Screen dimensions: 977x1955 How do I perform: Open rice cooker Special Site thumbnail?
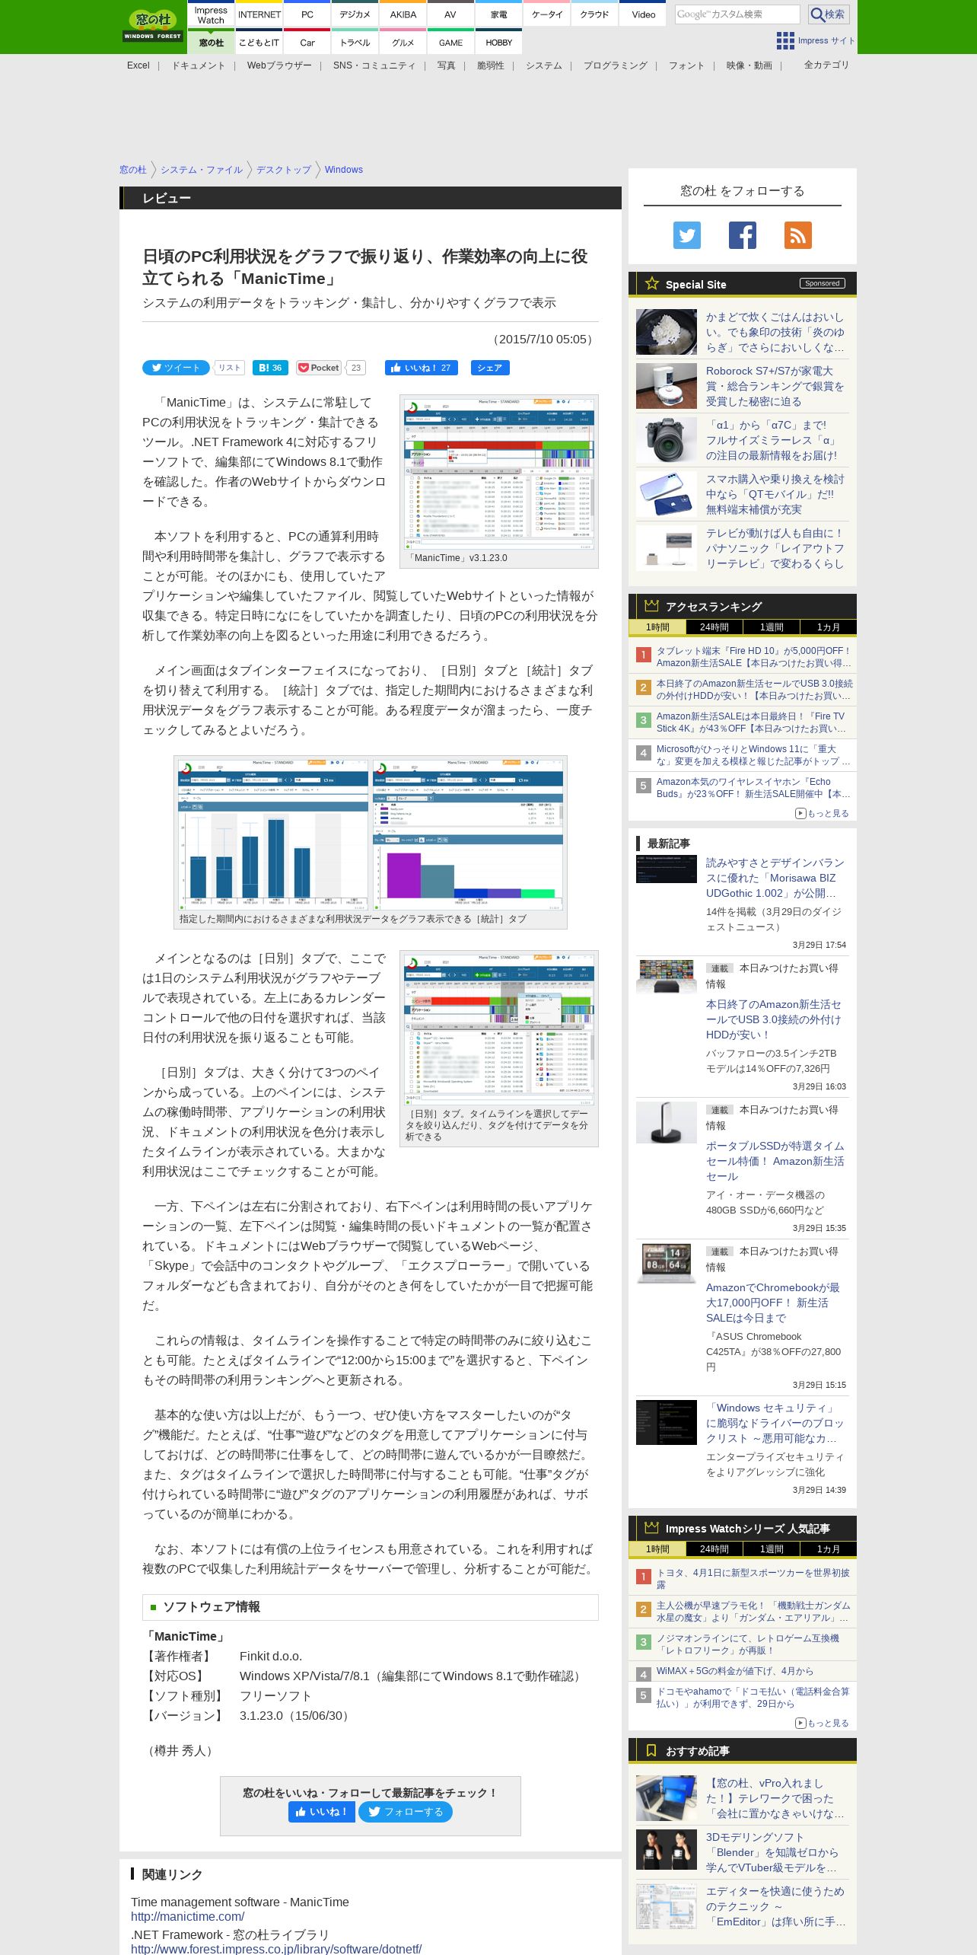point(667,332)
